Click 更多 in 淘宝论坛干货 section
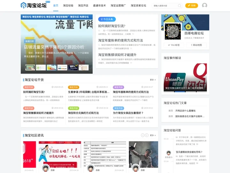 [153, 80]
